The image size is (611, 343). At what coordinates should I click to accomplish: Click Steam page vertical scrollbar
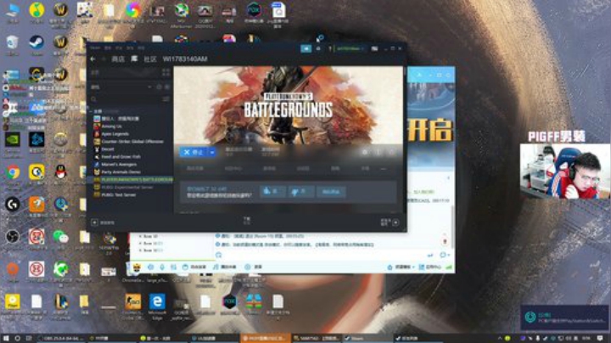[405, 72]
